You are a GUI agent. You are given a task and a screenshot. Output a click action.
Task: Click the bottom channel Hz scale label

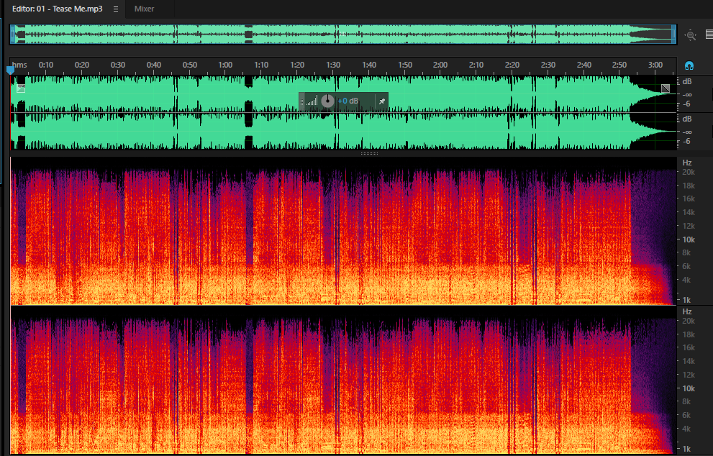coord(687,311)
